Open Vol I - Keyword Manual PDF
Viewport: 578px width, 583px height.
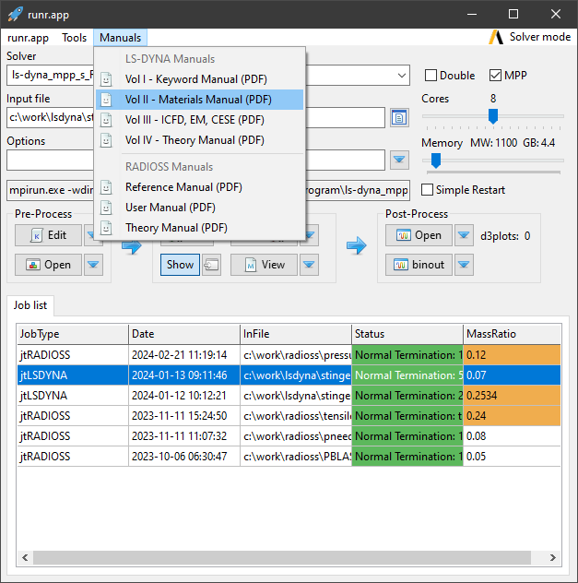tap(199, 79)
